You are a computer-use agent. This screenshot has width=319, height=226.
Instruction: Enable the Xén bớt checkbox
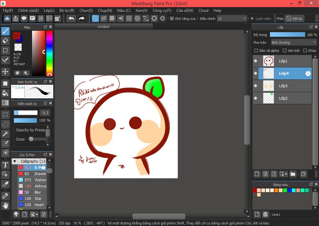pos(284,51)
